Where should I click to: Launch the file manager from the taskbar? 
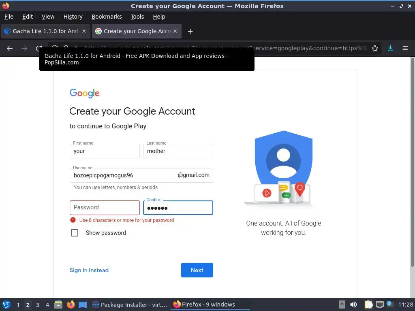pyautogui.click(x=58, y=305)
